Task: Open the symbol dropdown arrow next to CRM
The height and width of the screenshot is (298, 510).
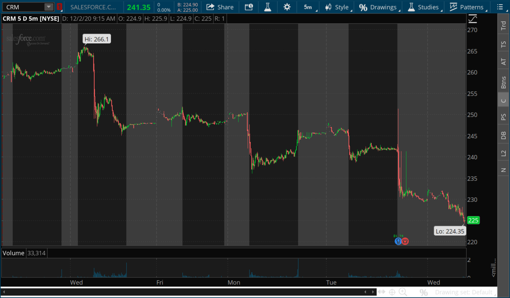Action: 49,7
